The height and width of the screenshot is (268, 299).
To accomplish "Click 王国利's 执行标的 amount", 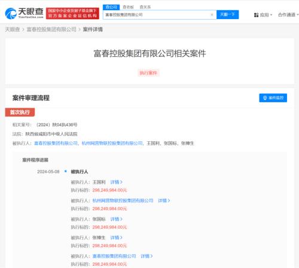I will tap(109, 190).
